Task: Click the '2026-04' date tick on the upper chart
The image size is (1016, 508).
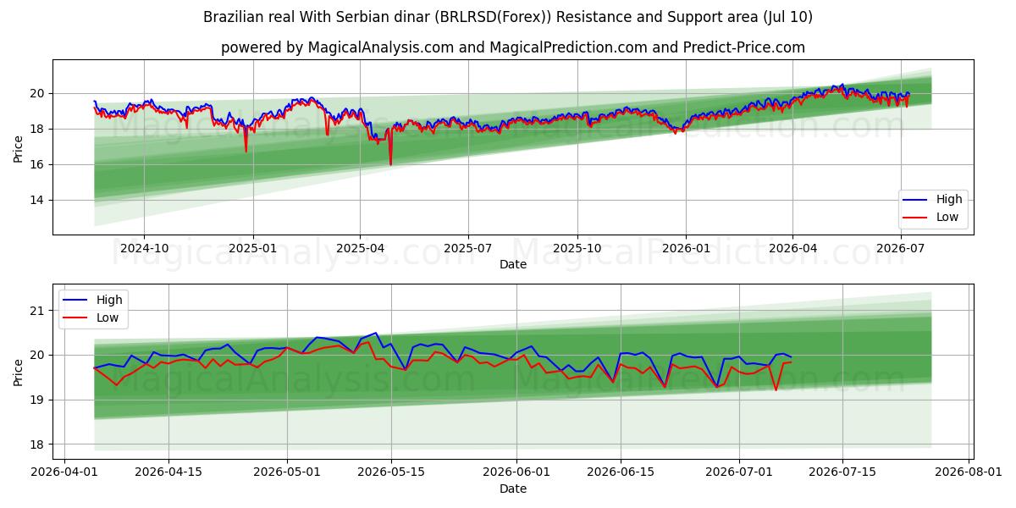Action: 792,248
